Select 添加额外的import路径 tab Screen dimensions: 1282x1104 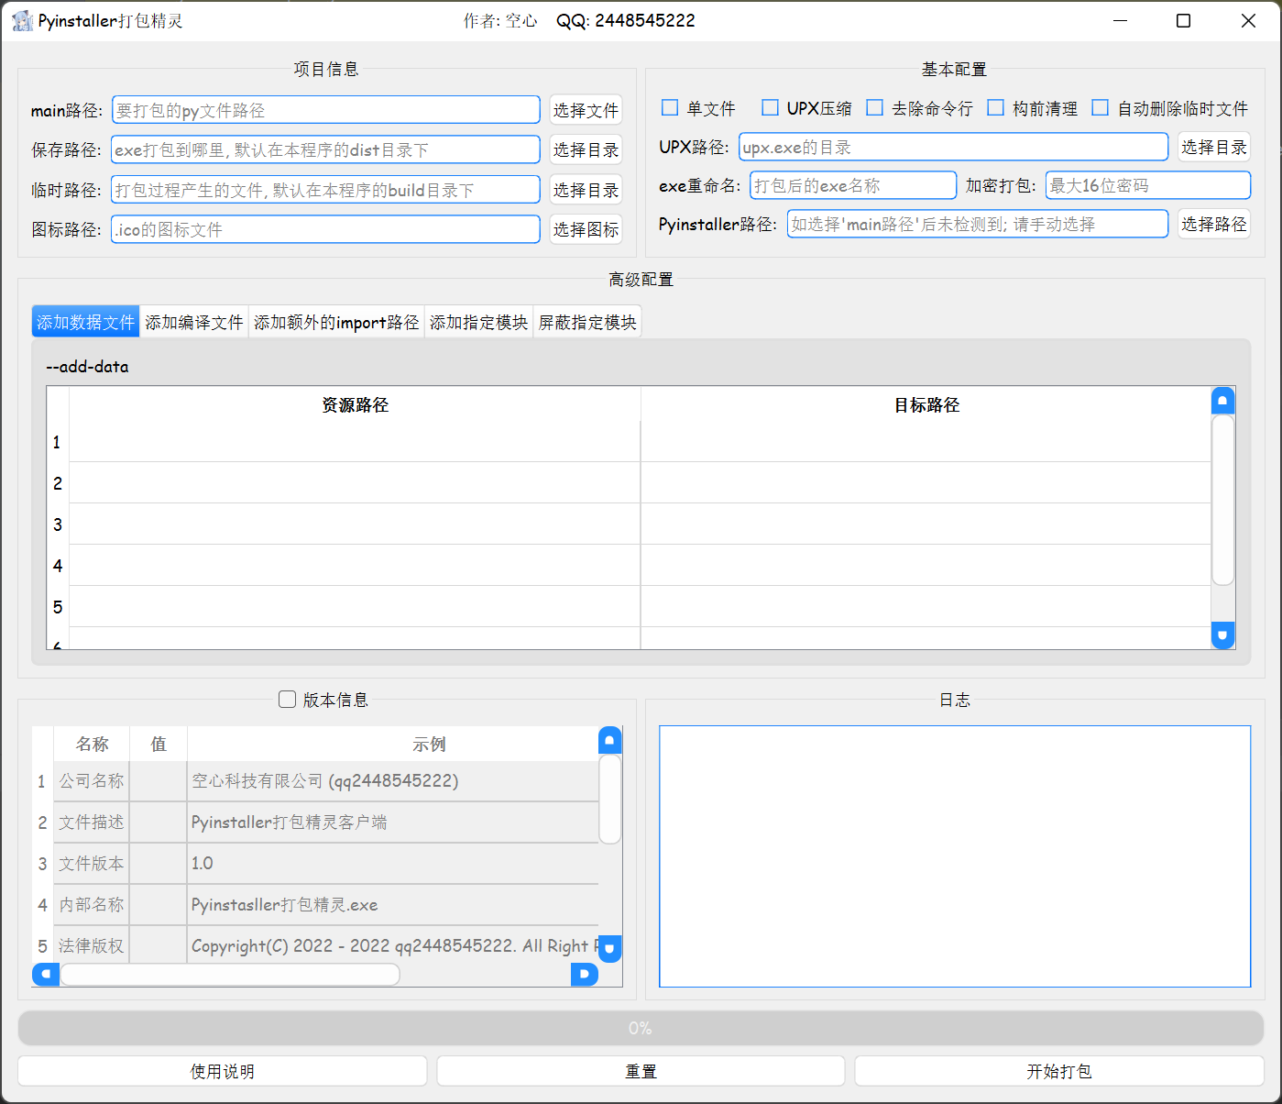pos(336,322)
